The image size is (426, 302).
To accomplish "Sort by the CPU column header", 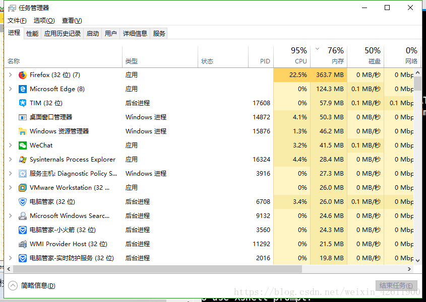I will click(292, 57).
